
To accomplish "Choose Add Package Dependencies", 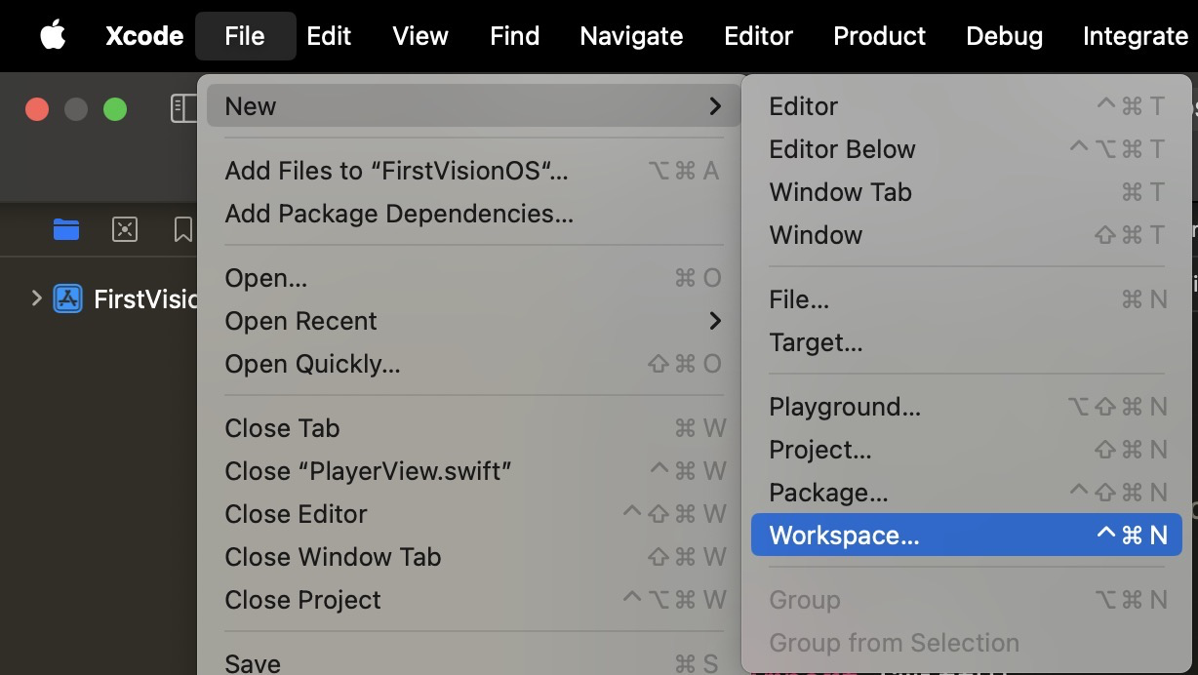I will point(474,214).
